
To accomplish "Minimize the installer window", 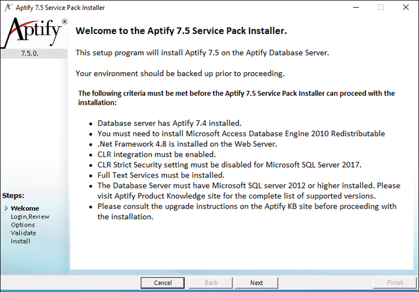I will click(356, 7).
